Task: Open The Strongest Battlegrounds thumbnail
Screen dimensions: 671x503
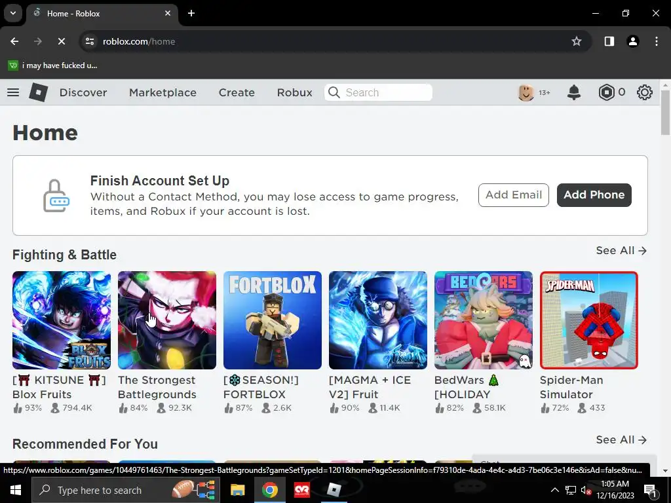Action: pos(167,320)
